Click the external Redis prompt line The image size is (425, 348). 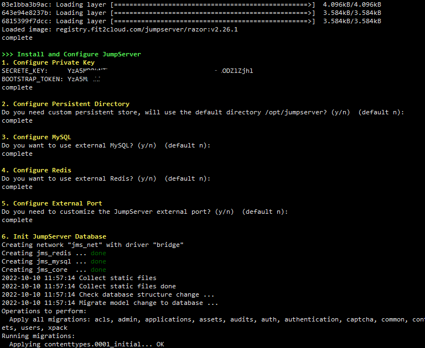pos(106,178)
